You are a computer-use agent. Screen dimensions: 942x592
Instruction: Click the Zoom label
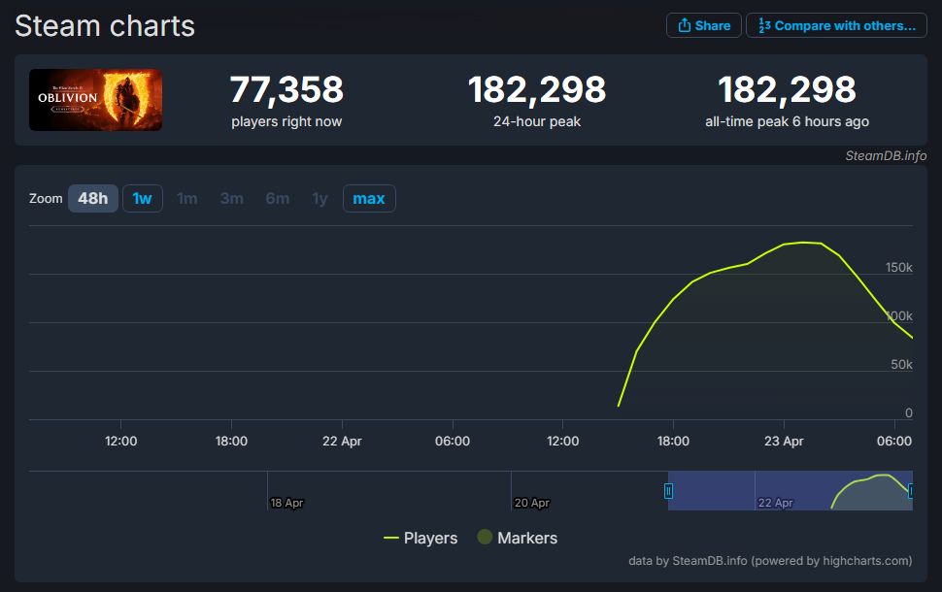[46, 199]
